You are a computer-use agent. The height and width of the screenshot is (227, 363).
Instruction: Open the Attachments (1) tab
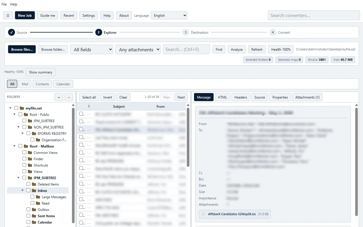pyautogui.click(x=307, y=97)
